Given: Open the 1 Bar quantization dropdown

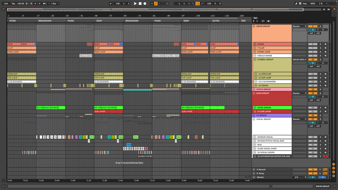Looking at the screenshot, I should pos(55,3).
